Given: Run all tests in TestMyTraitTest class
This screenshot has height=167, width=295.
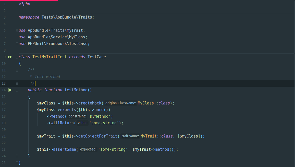Looking at the screenshot, I should [10, 57].
